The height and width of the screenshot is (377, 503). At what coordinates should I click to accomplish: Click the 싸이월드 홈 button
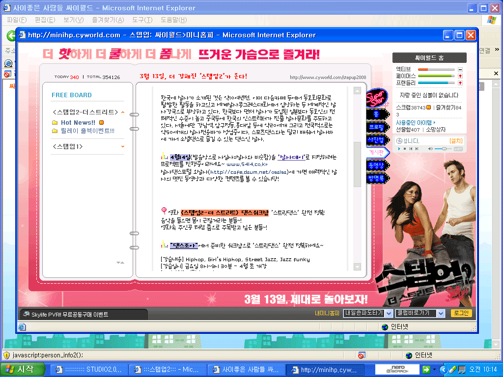click(x=429, y=58)
